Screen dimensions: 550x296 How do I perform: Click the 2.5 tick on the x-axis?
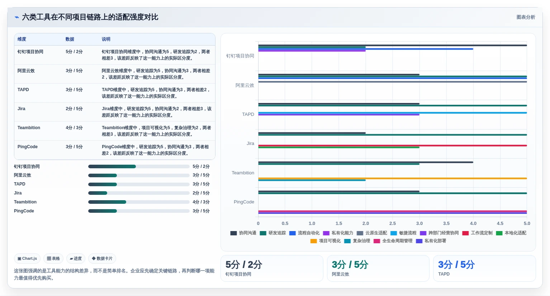pos(393,224)
